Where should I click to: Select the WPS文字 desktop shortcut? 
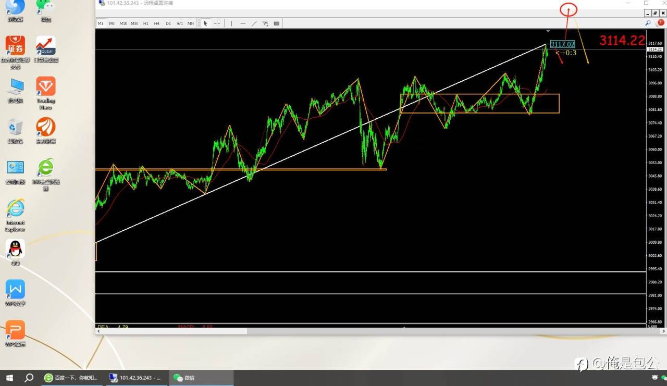pyautogui.click(x=15, y=293)
